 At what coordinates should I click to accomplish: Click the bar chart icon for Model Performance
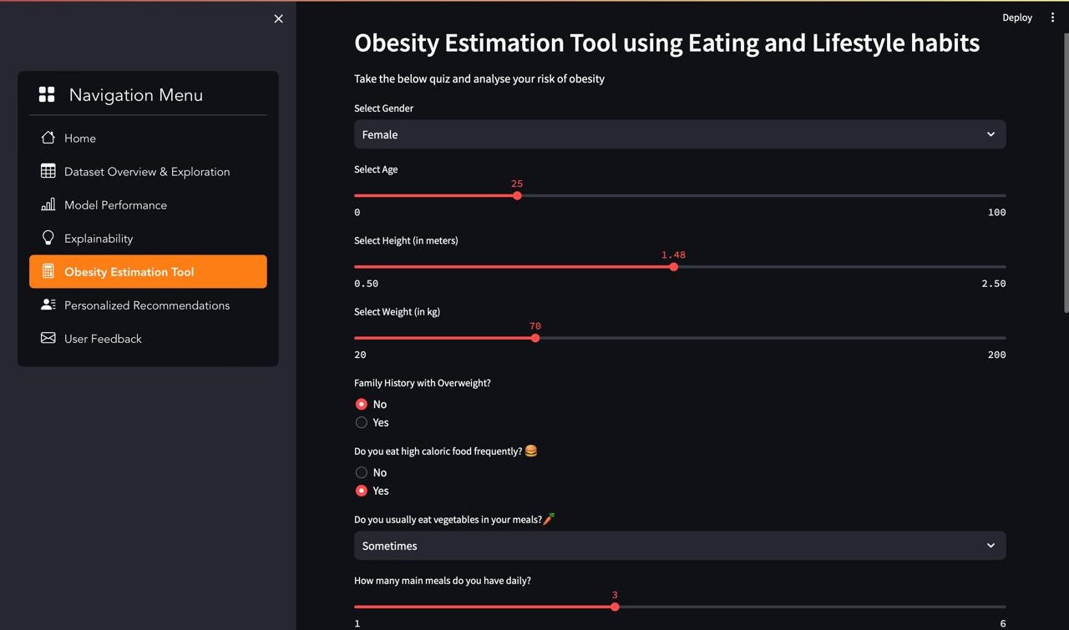(x=48, y=204)
